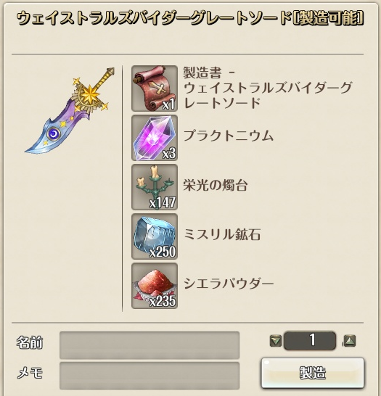
Task: Click the ミスリル鉱石 material label
Action: pos(222,234)
